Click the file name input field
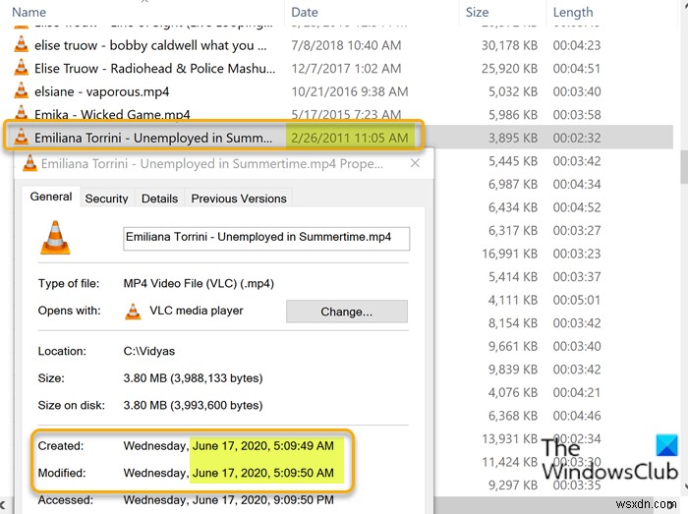688x514 pixels. (x=266, y=238)
